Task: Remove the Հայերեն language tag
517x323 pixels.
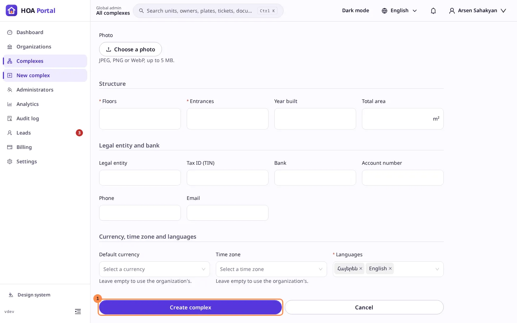Action: (x=361, y=268)
